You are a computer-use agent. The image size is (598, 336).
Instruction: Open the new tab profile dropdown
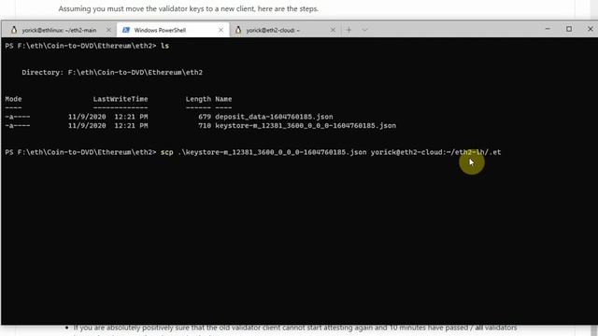click(x=364, y=30)
